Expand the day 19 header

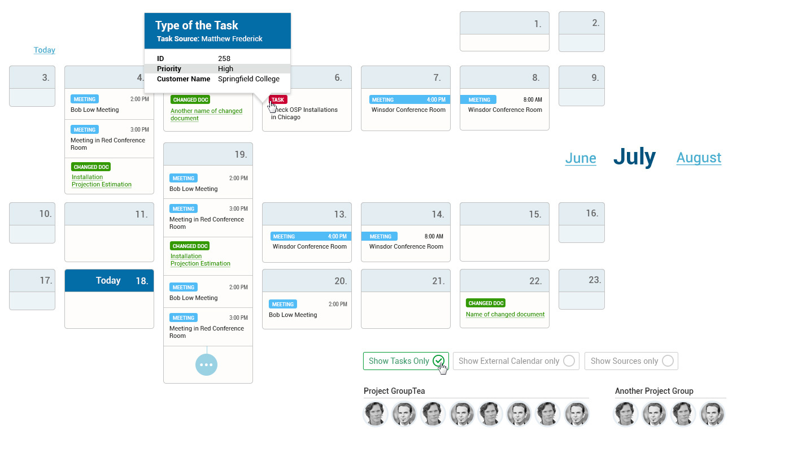point(208,154)
